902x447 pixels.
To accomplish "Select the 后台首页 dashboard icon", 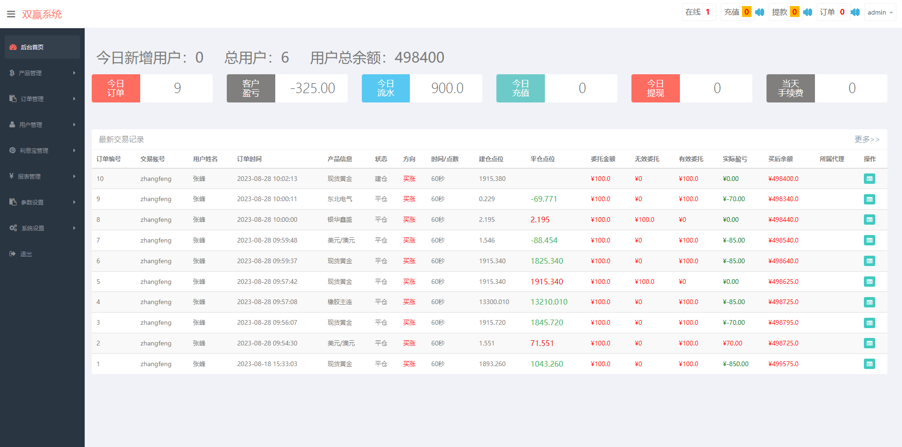I will coord(12,47).
